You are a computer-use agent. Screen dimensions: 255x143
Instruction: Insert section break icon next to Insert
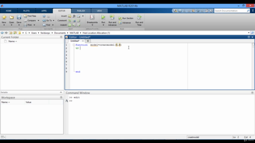(70, 16)
